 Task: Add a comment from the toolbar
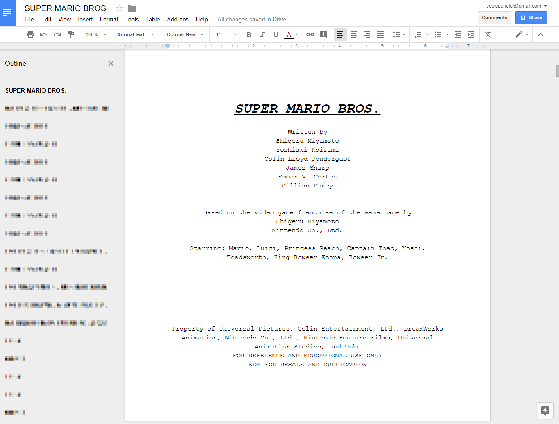[x=324, y=34]
